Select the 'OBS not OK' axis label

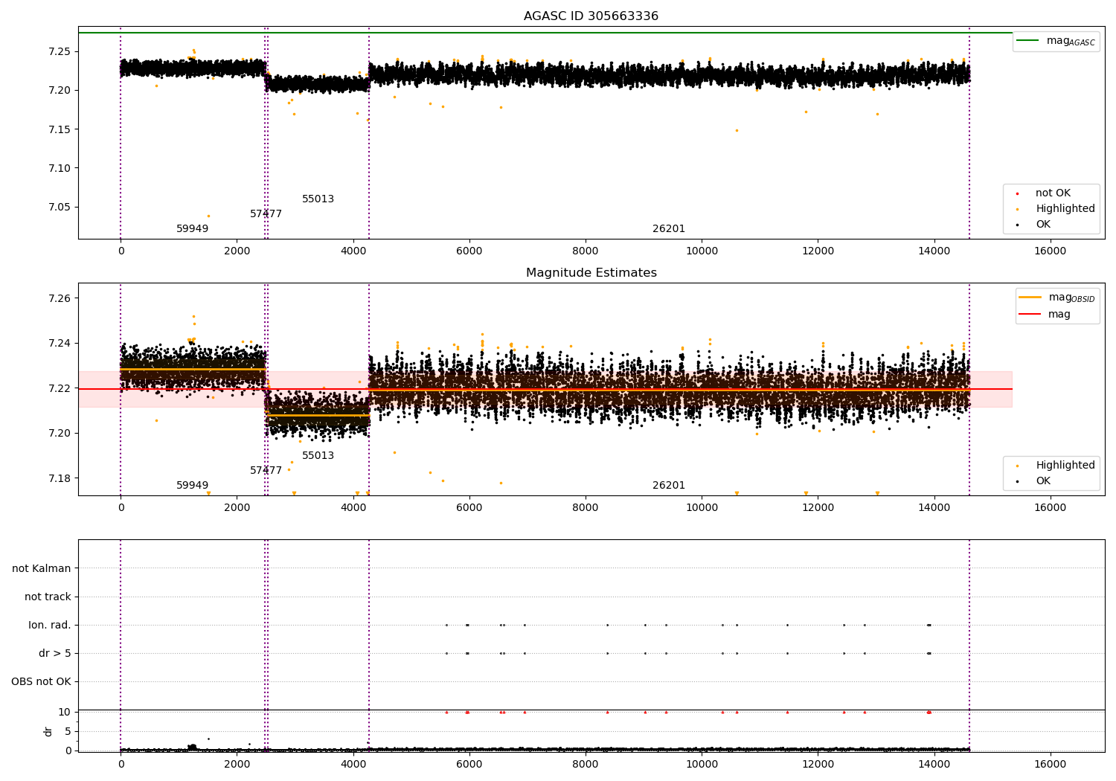point(41,681)
